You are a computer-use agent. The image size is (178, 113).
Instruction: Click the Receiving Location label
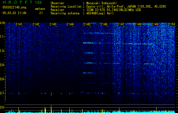66,7
